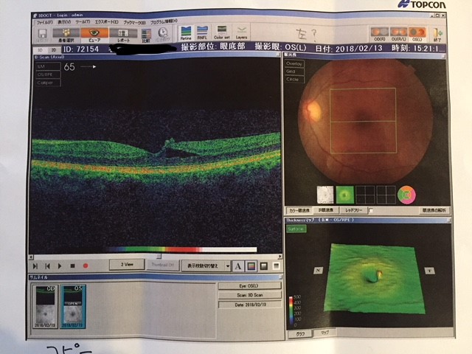The image size is (472, 354).
Task: Open the Program info (H) menu
Action: (164, 22)
